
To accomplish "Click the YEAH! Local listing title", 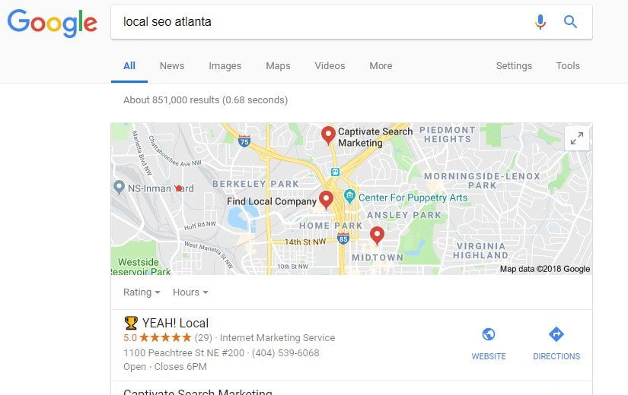I will click(175, 323).
